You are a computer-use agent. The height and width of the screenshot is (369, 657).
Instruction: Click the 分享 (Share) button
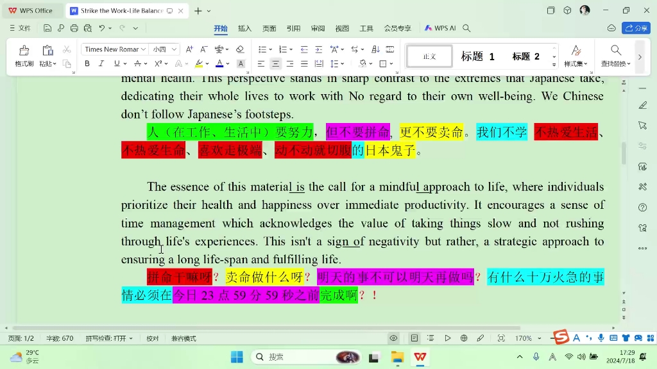pyautogui.click(x=636, y=28)
